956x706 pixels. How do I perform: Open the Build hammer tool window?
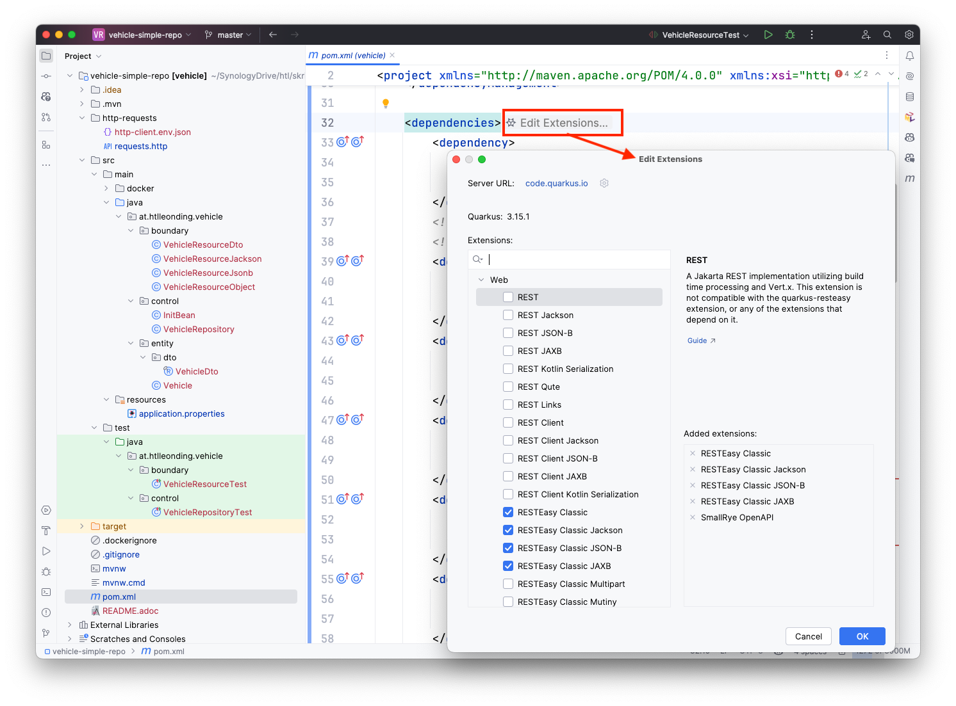click(46, 531)
